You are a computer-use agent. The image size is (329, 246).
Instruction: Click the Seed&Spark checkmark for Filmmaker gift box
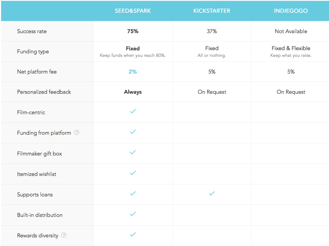pyautogui.click(x=133, y=152)
